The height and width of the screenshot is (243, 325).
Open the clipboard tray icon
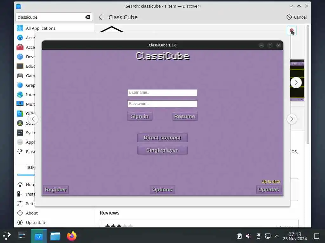[x=239, y=236]
